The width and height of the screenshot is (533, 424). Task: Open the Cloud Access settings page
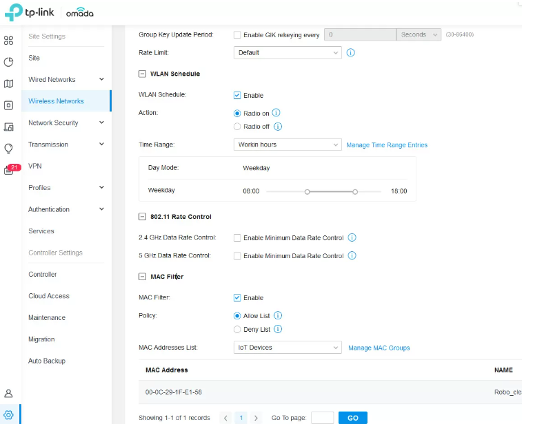48,296
